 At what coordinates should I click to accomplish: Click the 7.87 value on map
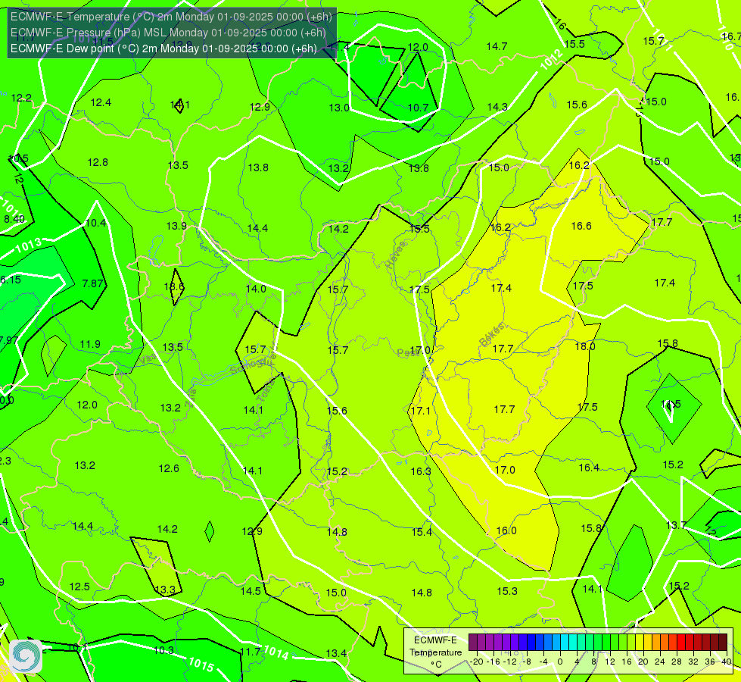click(92, 283)
